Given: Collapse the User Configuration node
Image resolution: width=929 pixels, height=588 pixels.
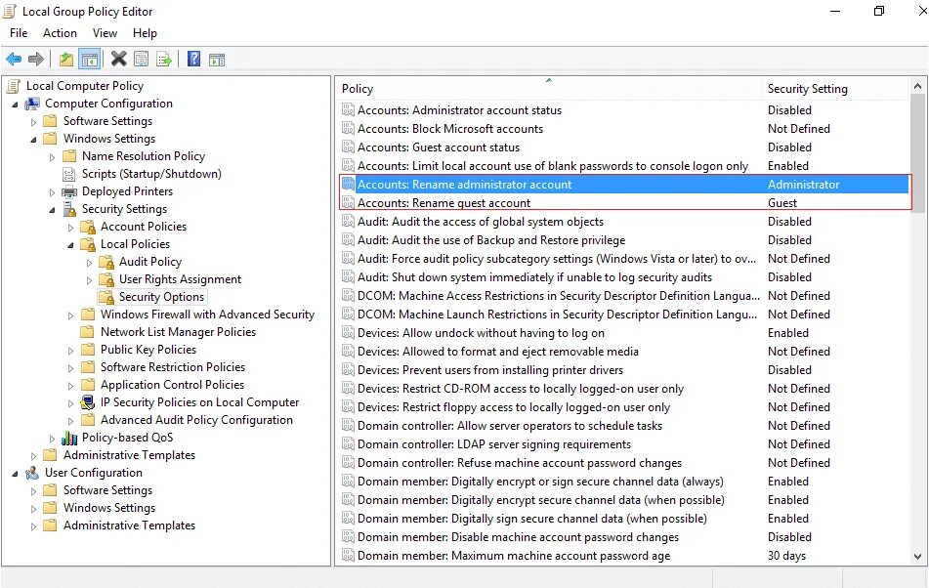Looking at the screenshot, I should (x=15, y=475).
